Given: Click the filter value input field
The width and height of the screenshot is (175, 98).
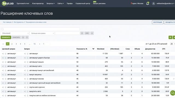Looking at the screenshot, I should pos(67,33).
